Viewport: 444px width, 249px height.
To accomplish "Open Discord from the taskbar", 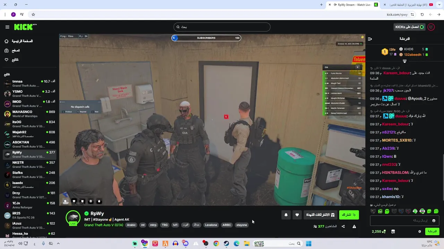I will tap(186, 243).
